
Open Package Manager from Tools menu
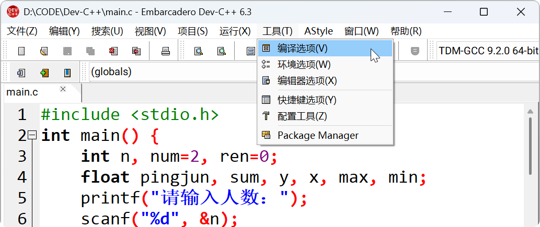point(325,135)
